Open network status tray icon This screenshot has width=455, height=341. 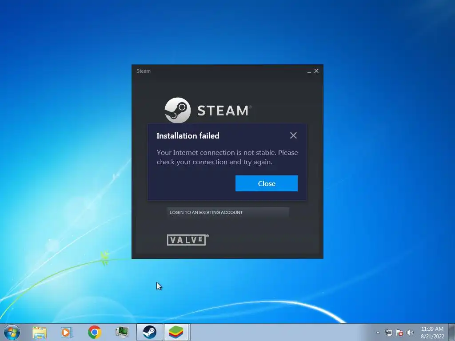click(388, 333)
